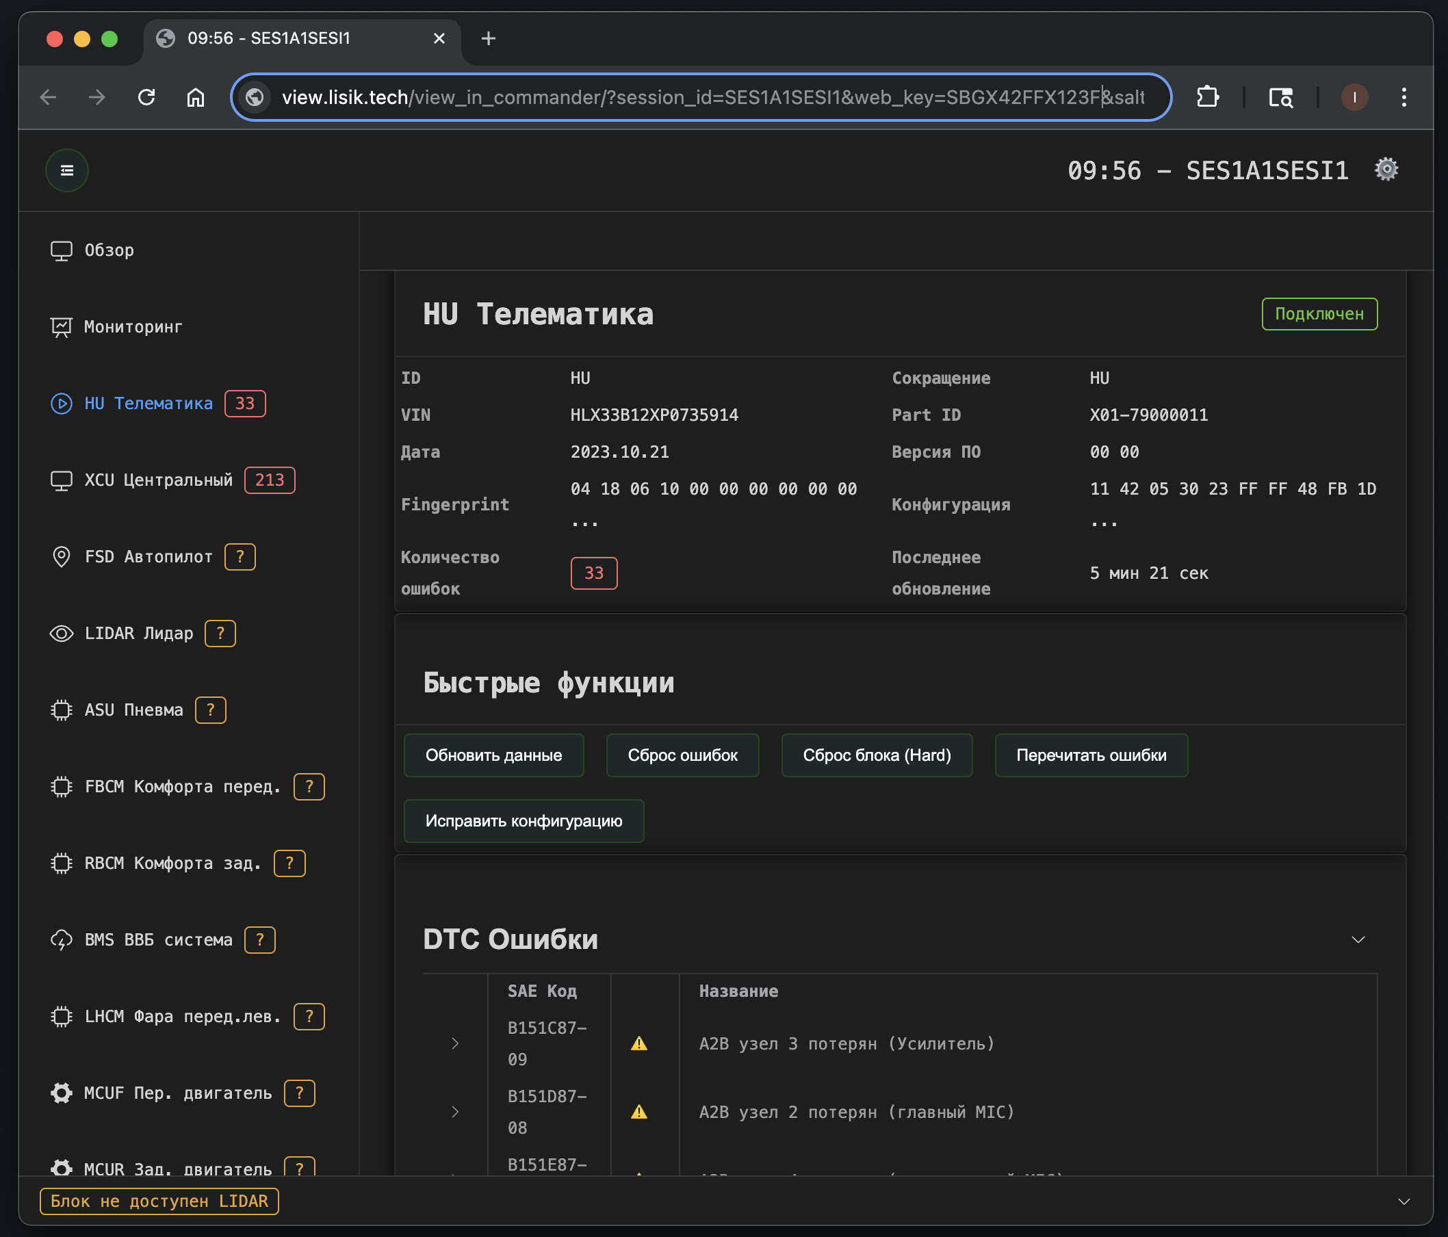The image size is (1448, 1237).
Task: Click A2B узел 3 потерян (Усилитель) text
Action: tap(847, 1044)
